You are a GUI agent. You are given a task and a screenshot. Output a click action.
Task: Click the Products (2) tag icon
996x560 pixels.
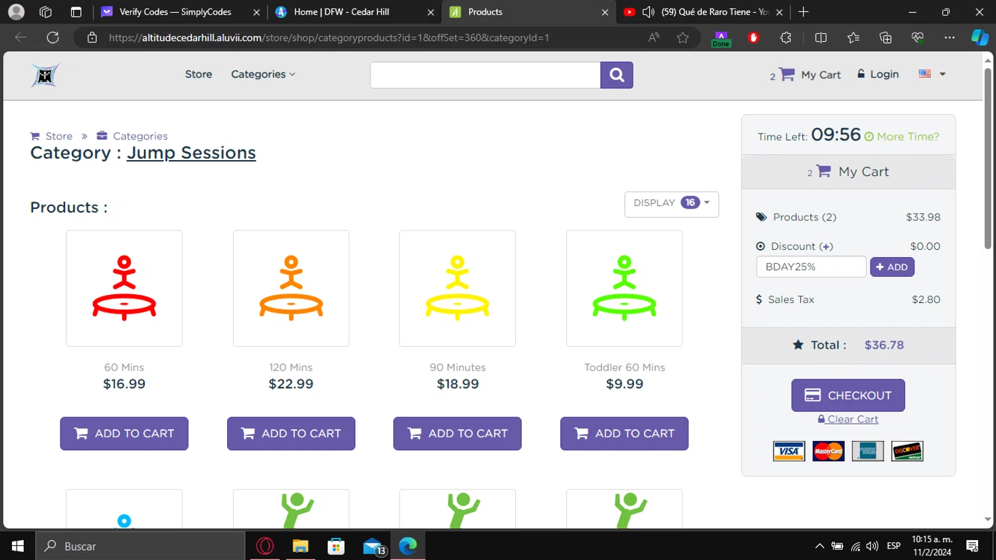coord(762,217)
